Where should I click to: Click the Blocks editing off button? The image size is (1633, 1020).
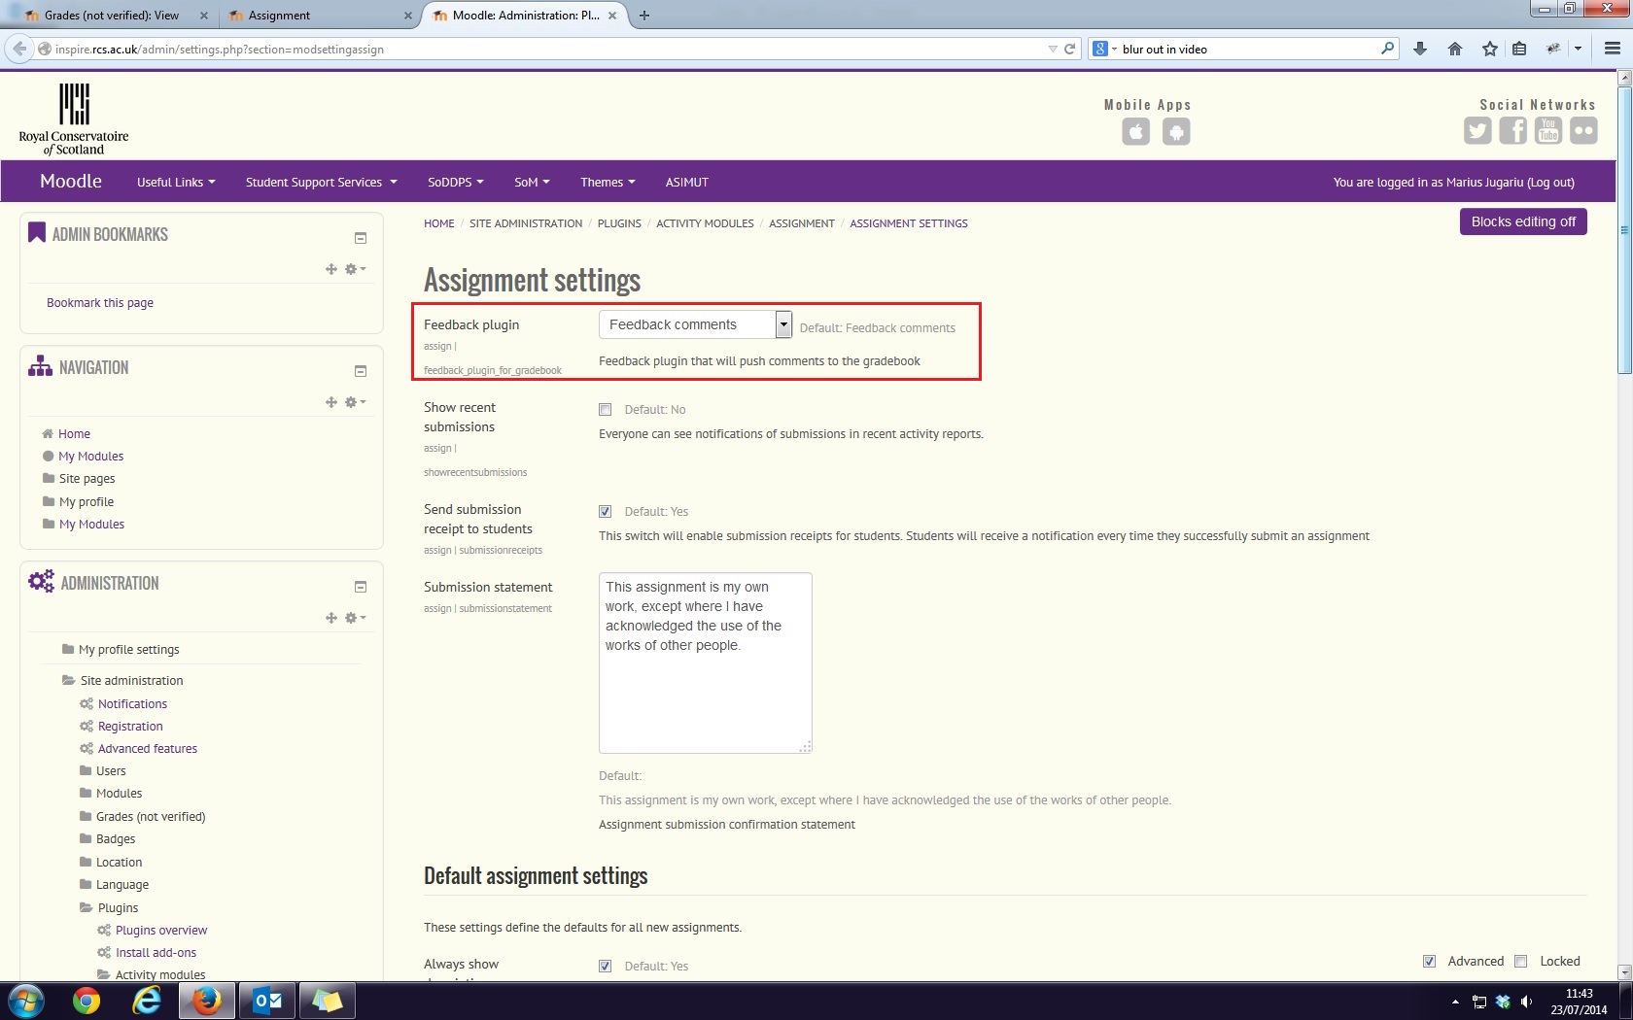coord(1523,221)
